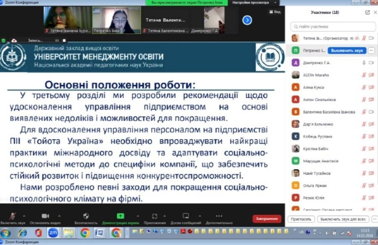Open File Explorer folder on taskbar
This screenshot has height=245, width=378.
point(69,233)
